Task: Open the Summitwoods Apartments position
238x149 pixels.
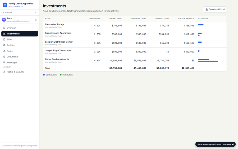Action: pyautogui.click(x=135, y=34)
